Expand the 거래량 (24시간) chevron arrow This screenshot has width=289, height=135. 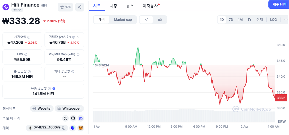(78, 37)
